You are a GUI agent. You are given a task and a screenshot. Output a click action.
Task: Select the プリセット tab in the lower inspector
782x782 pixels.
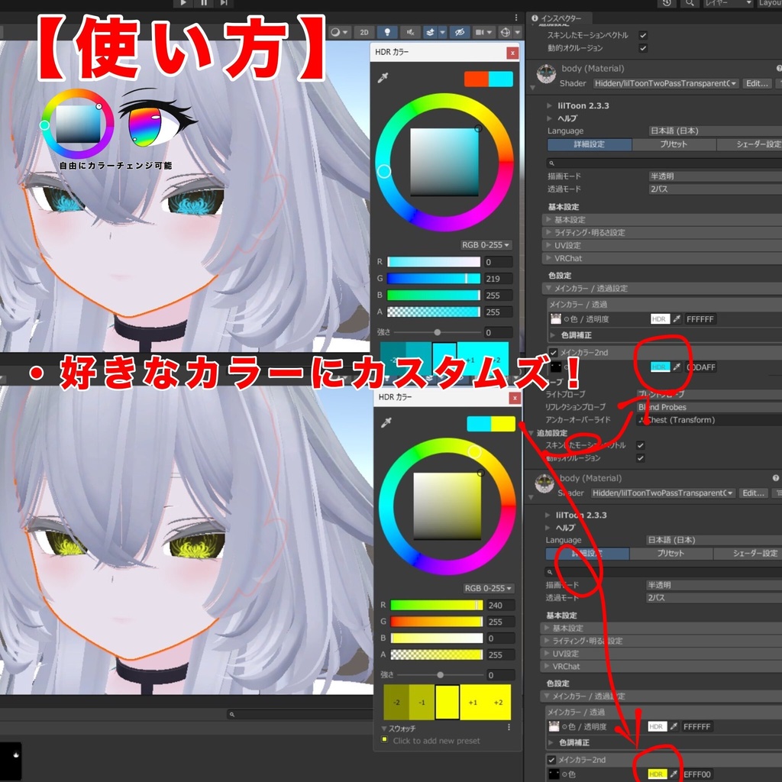tap(671, 554)
